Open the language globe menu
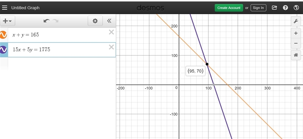 tap(296, 8)
